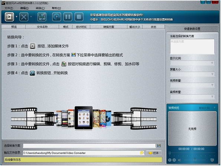The height and width of the screenshot is (166, 221).
Task: Click the 文件名称 column header
Action: coord(42,27)
